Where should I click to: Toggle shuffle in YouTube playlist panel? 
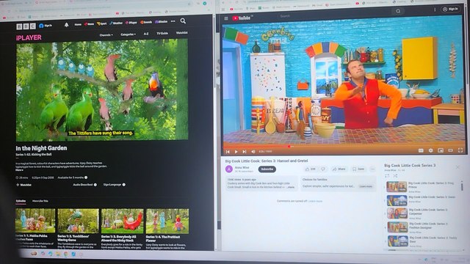(x=395, y=176)
